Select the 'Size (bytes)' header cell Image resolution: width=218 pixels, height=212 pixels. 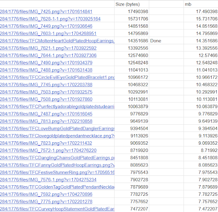click(132, 4)
